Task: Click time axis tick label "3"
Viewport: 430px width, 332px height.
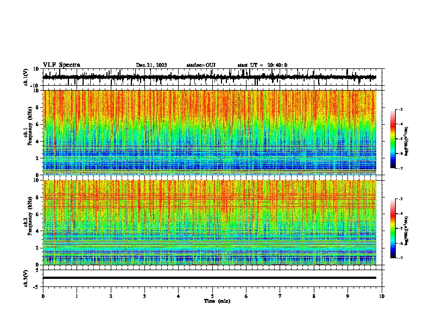Action: point(144,296)
